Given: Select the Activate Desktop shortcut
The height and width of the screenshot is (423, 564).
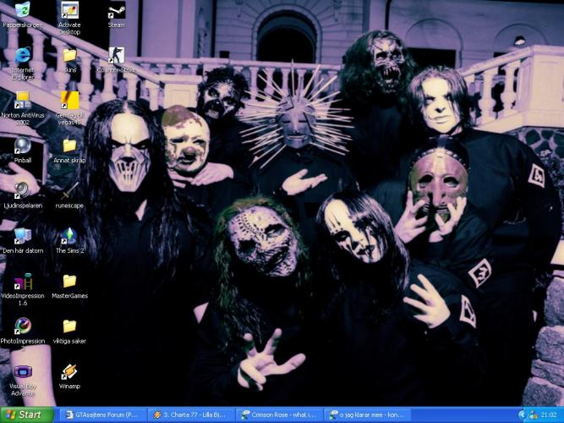Looking at the screenshot, I should (69, 12).
